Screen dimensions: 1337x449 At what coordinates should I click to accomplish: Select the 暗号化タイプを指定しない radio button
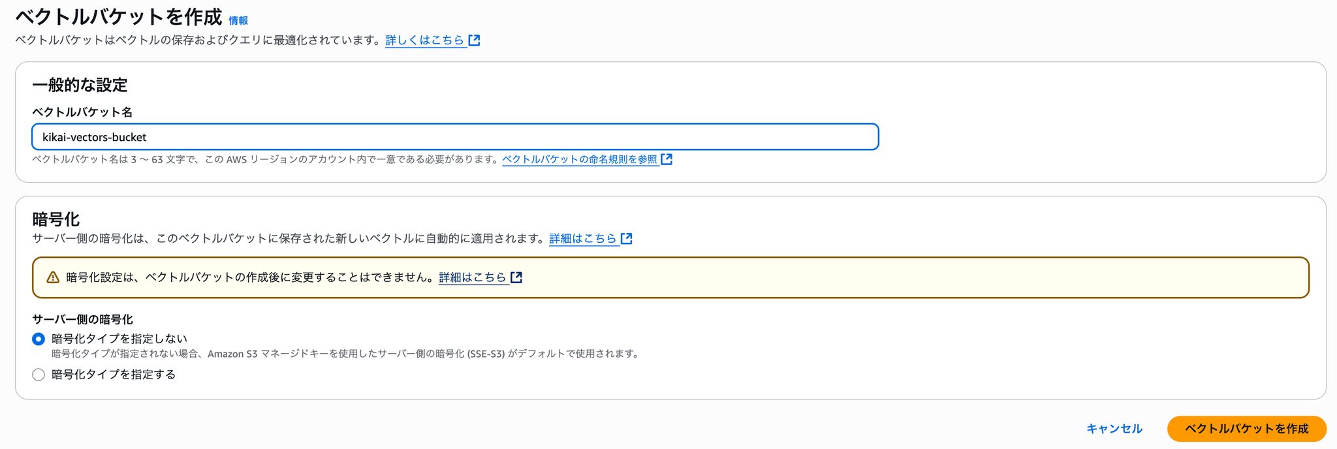tap(39, 339)
